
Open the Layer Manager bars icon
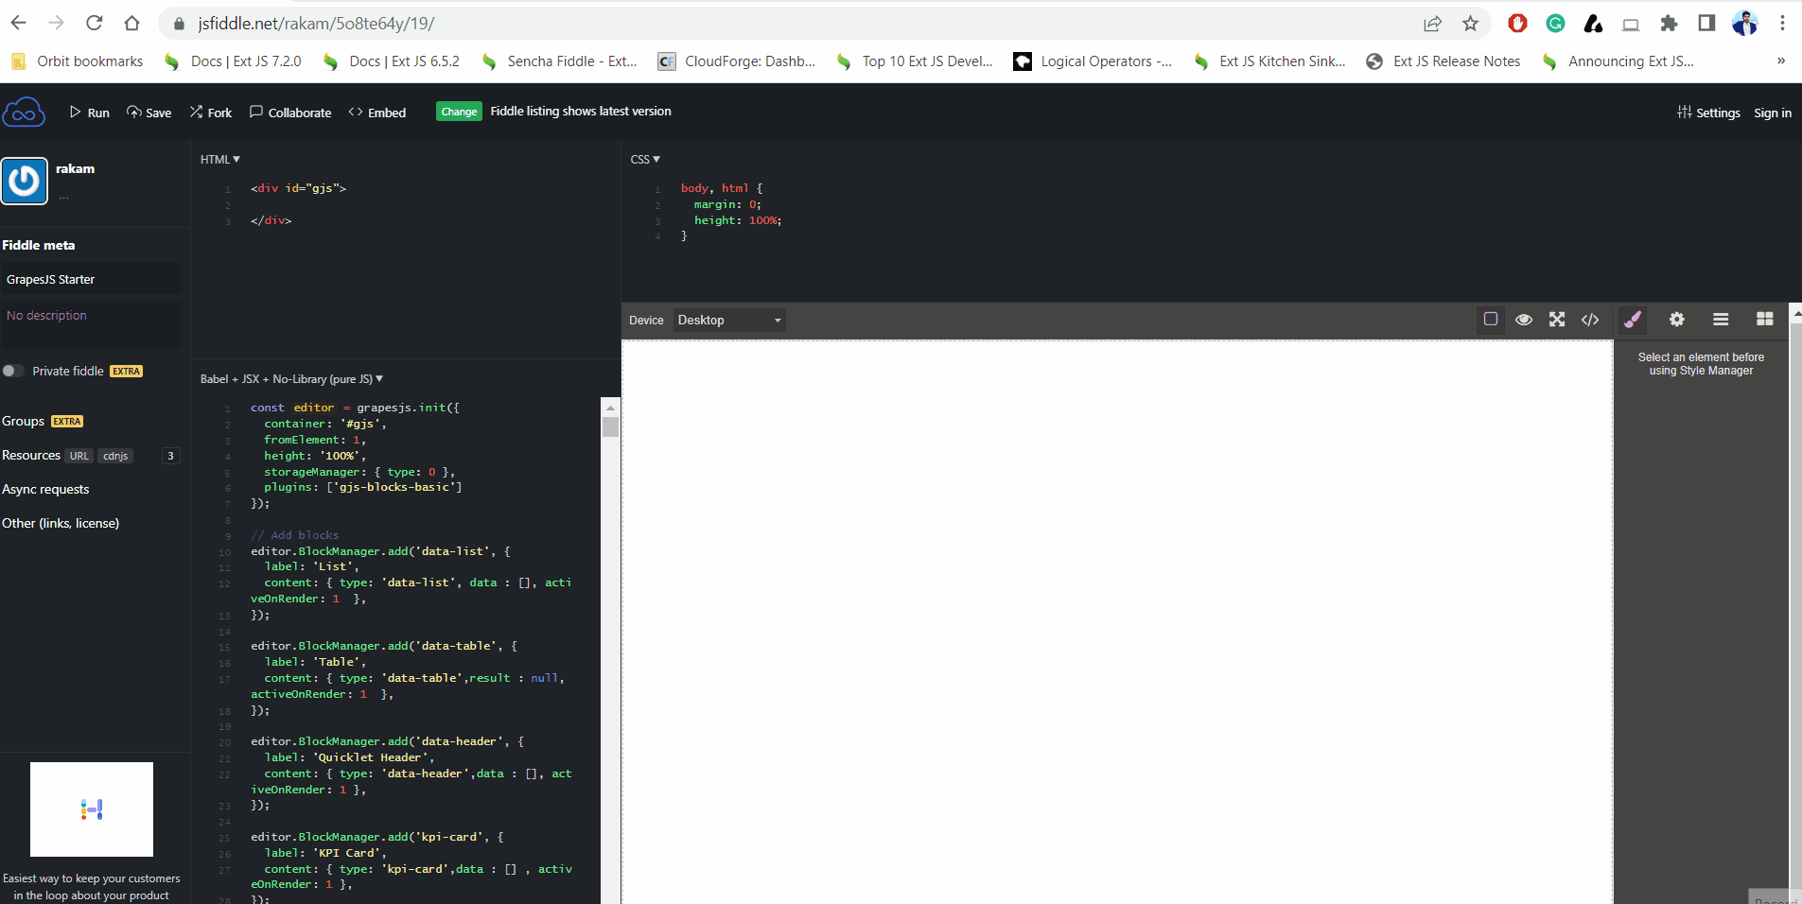click(x=1721, y=320)
